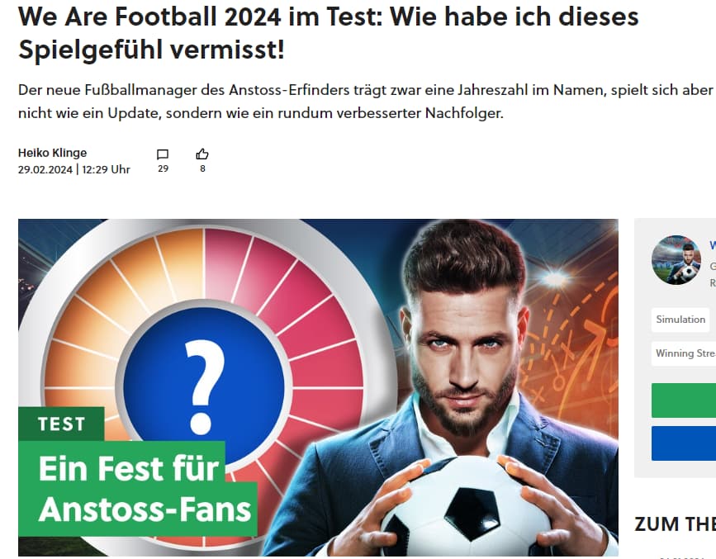Click the ZUM THEMA section heading
Image resolution: width=716 pixels, height=559 pixels.
tap(675, 524)
